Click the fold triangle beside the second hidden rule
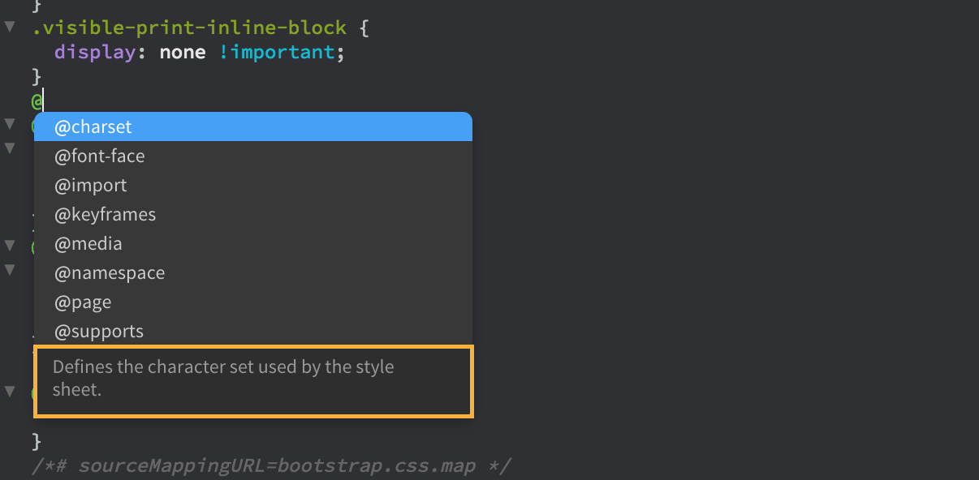 [9, 148]
